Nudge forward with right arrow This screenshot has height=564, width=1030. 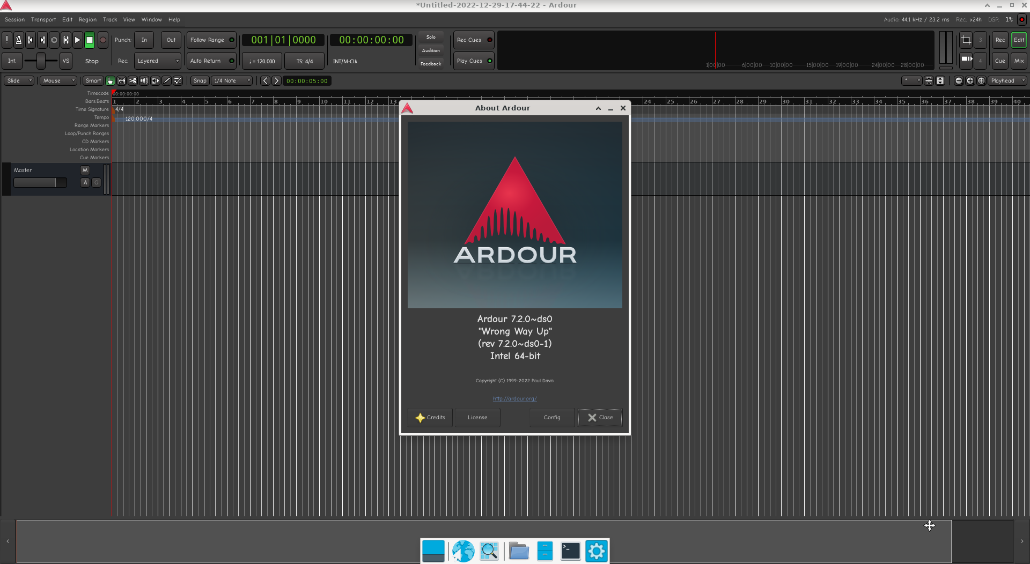pos(276,81)
